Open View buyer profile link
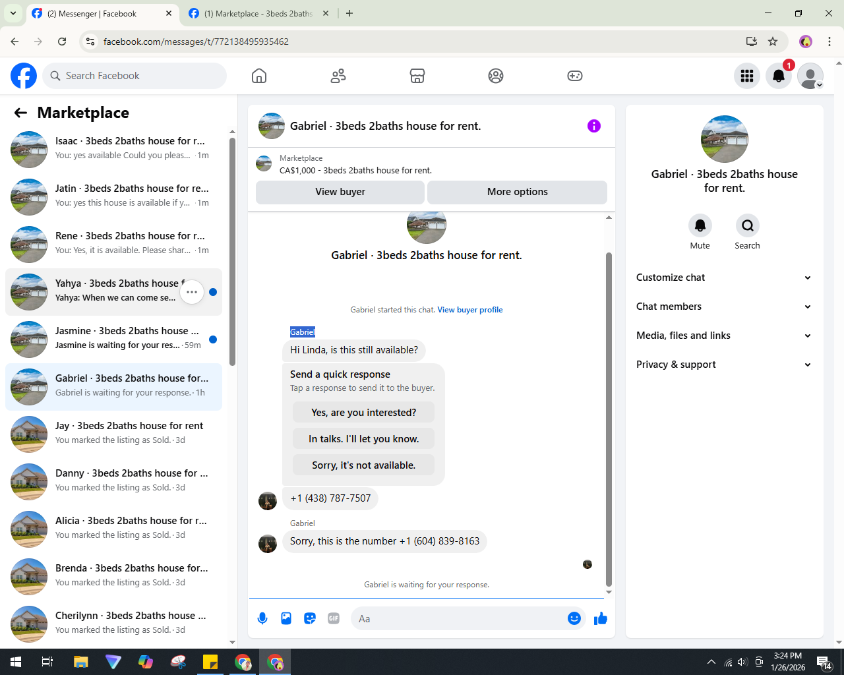 [x=470, y=310]
